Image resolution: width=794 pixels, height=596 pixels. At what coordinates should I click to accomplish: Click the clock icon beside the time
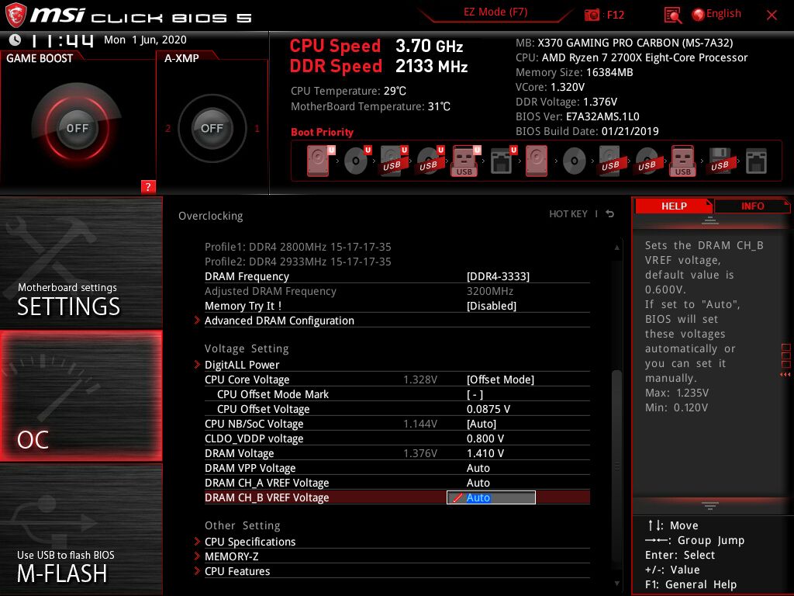16,40
